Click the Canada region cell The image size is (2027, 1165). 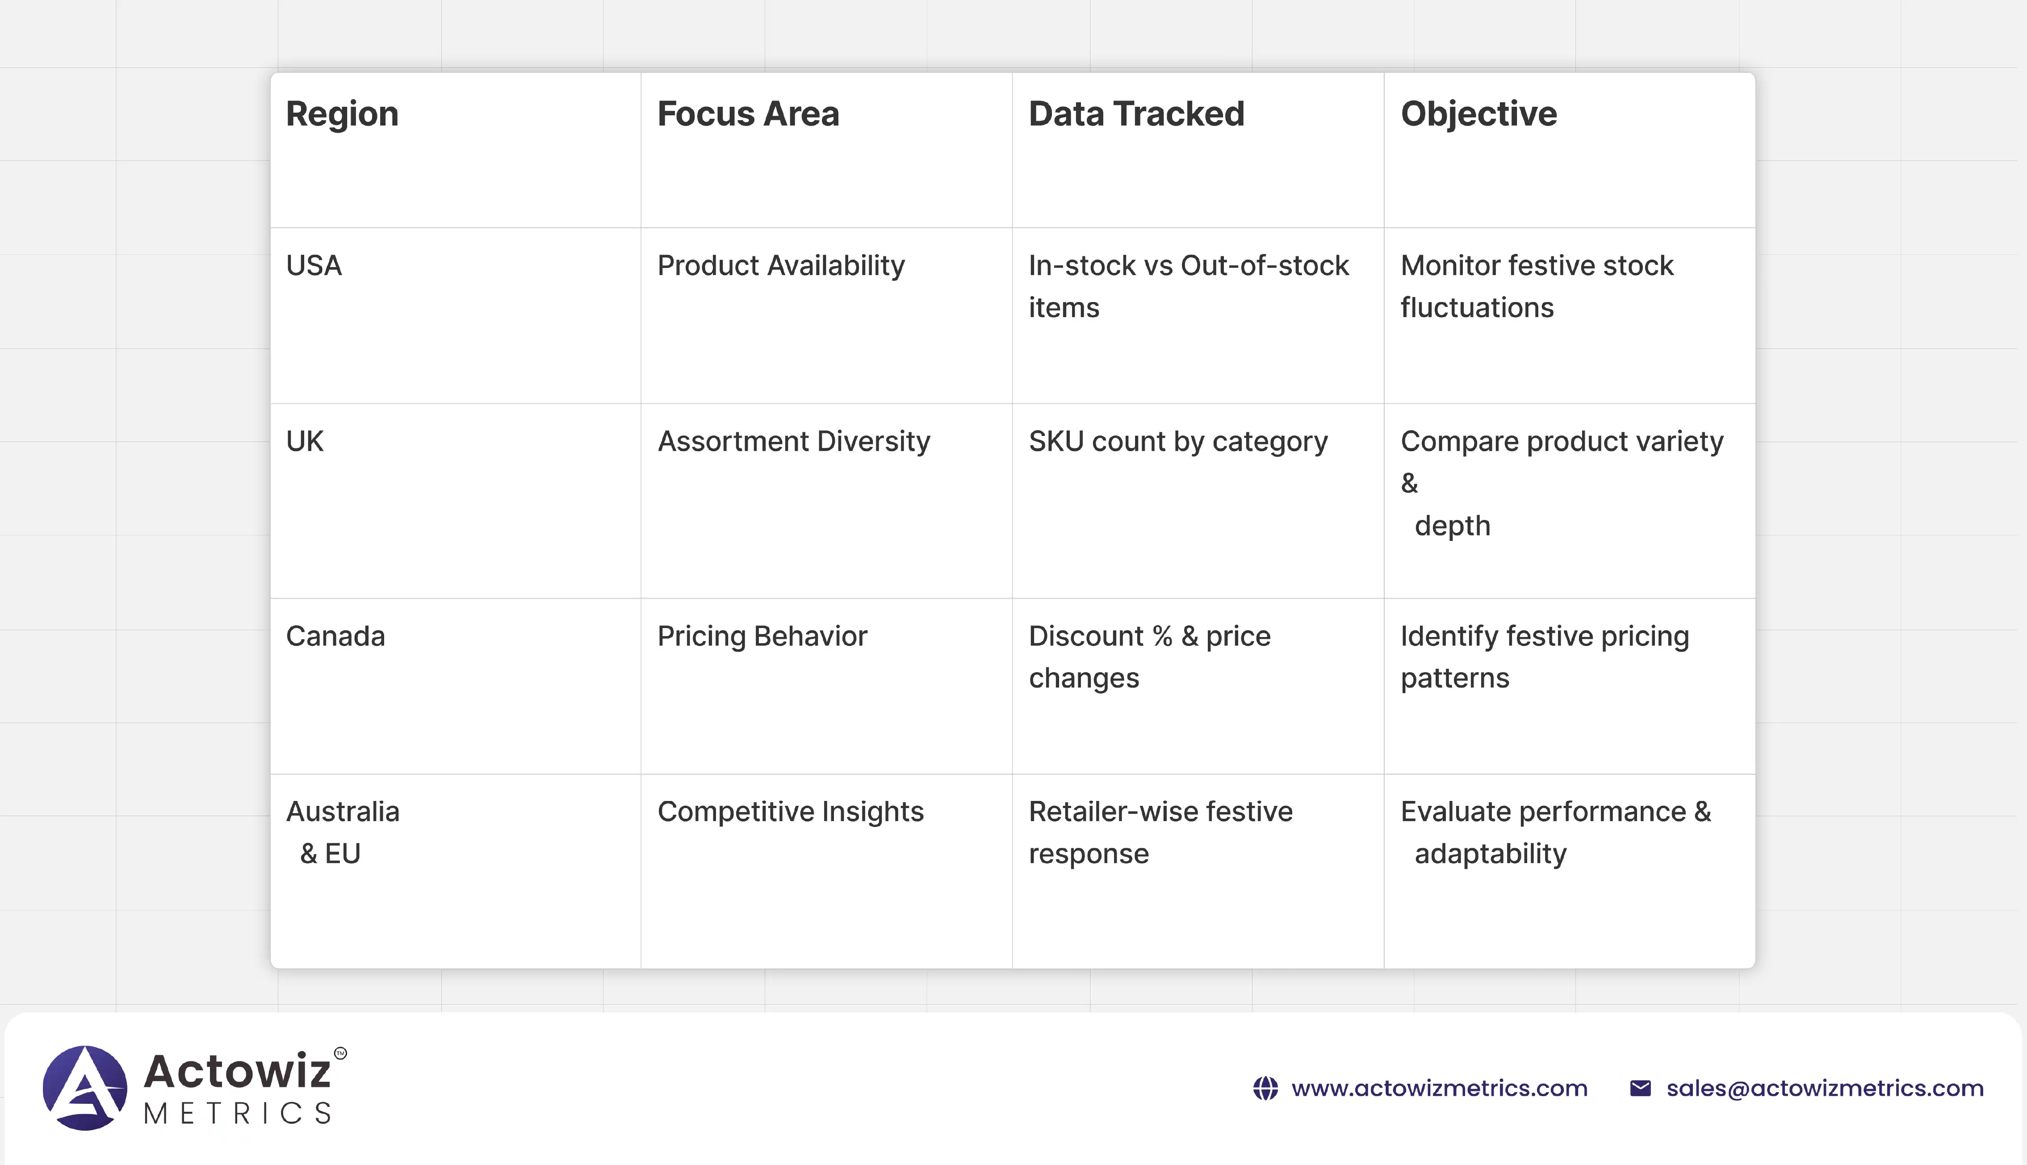(335, 636)
